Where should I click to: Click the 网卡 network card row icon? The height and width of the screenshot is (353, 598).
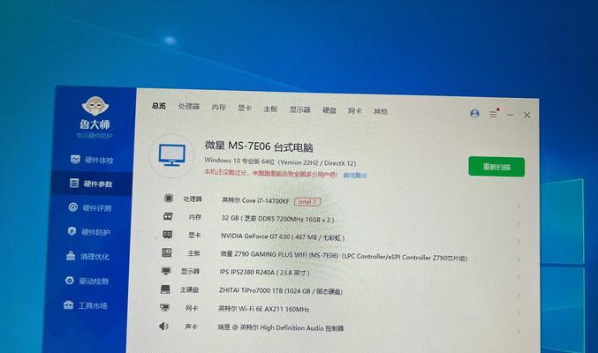(164, 307)
